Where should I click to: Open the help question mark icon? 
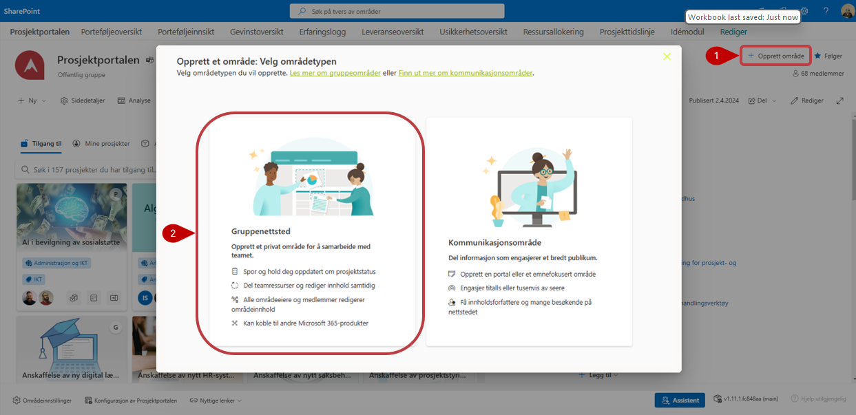point(826,11)
